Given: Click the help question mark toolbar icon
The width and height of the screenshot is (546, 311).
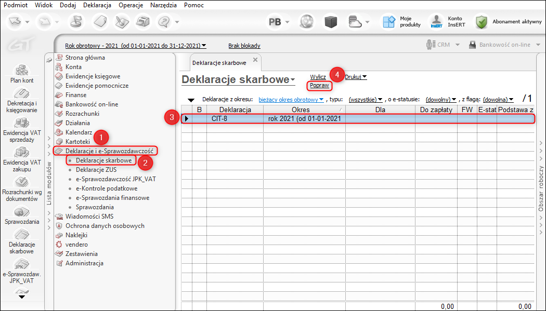Looking at the screenshot, I should tap(164, 21).
